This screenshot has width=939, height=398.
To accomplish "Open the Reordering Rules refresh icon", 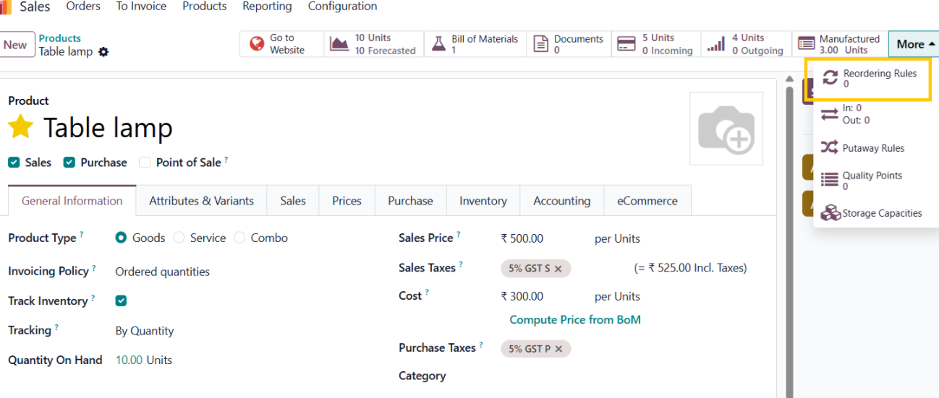I will [830, 78].
